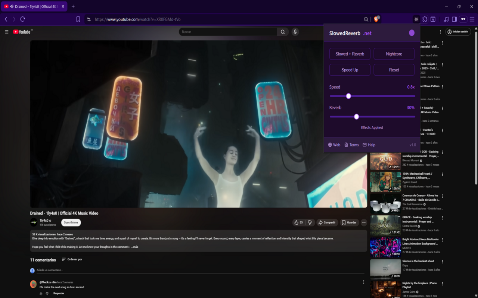This screenshot has width=478, height=298.
Task: Open the Extensions puzzle-piece menu
Action: click(425, 19)
